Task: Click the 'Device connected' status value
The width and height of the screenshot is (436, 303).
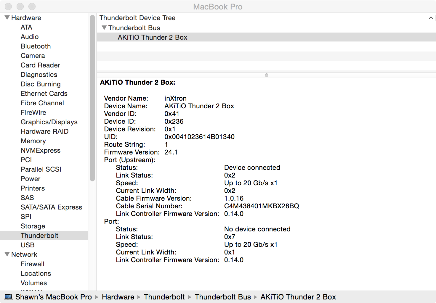Action: click(x=252, y=167)
